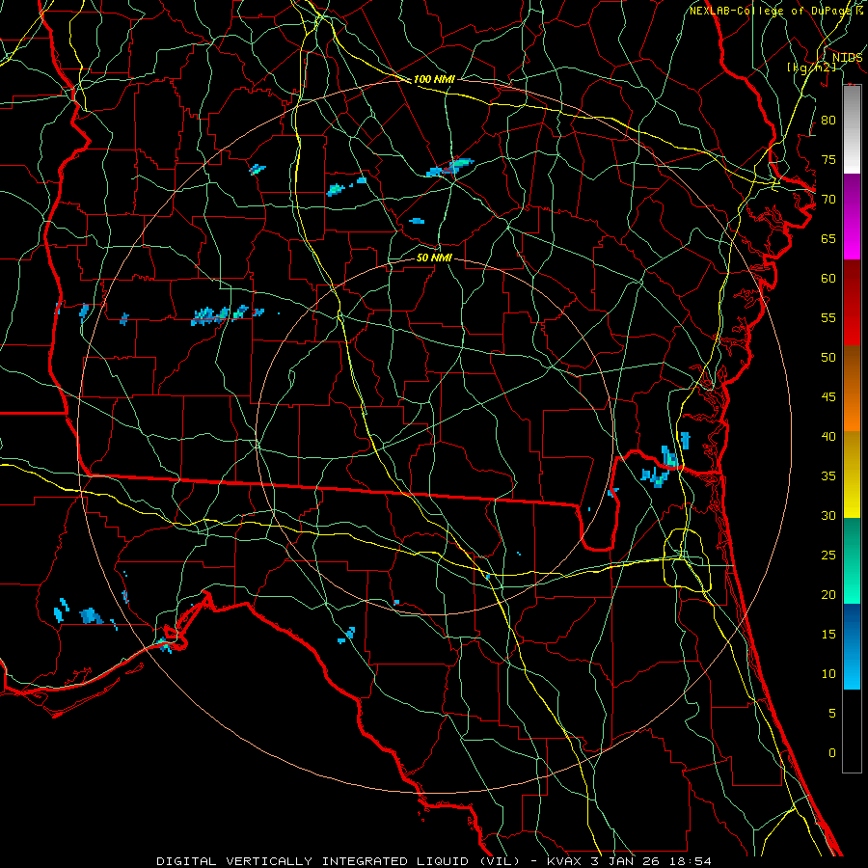Click the 30 value on the scale
The width and height of the screenshot is (868, 868).
tap(828, 515)
